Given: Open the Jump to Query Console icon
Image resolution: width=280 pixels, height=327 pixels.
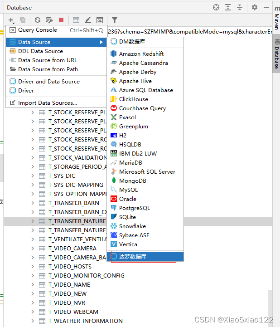Looking at the screenshot, I should (100, 20).
